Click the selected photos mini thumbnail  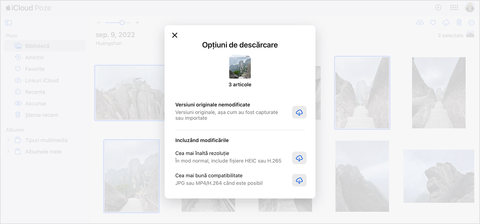pyautogui.click(x=470, y=34)
